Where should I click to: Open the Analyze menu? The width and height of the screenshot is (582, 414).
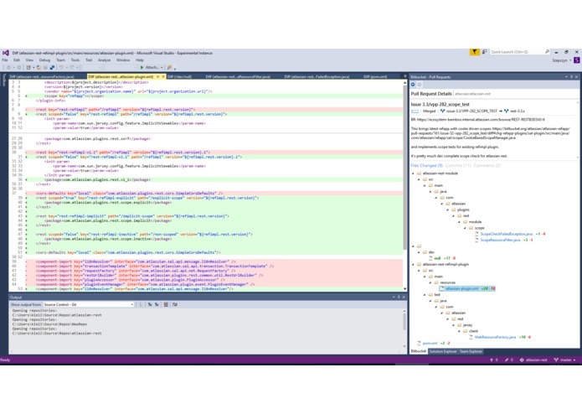pyautogui.click(x=105, y=60)
